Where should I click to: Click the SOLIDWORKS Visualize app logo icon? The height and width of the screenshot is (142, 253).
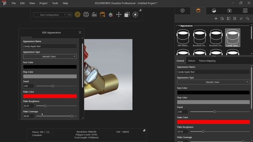[x=4, y=3]
